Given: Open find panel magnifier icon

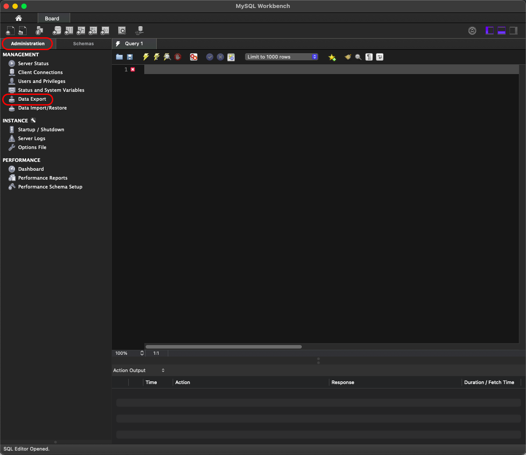Looking at the screenshot, I should [x=358, y=57].
